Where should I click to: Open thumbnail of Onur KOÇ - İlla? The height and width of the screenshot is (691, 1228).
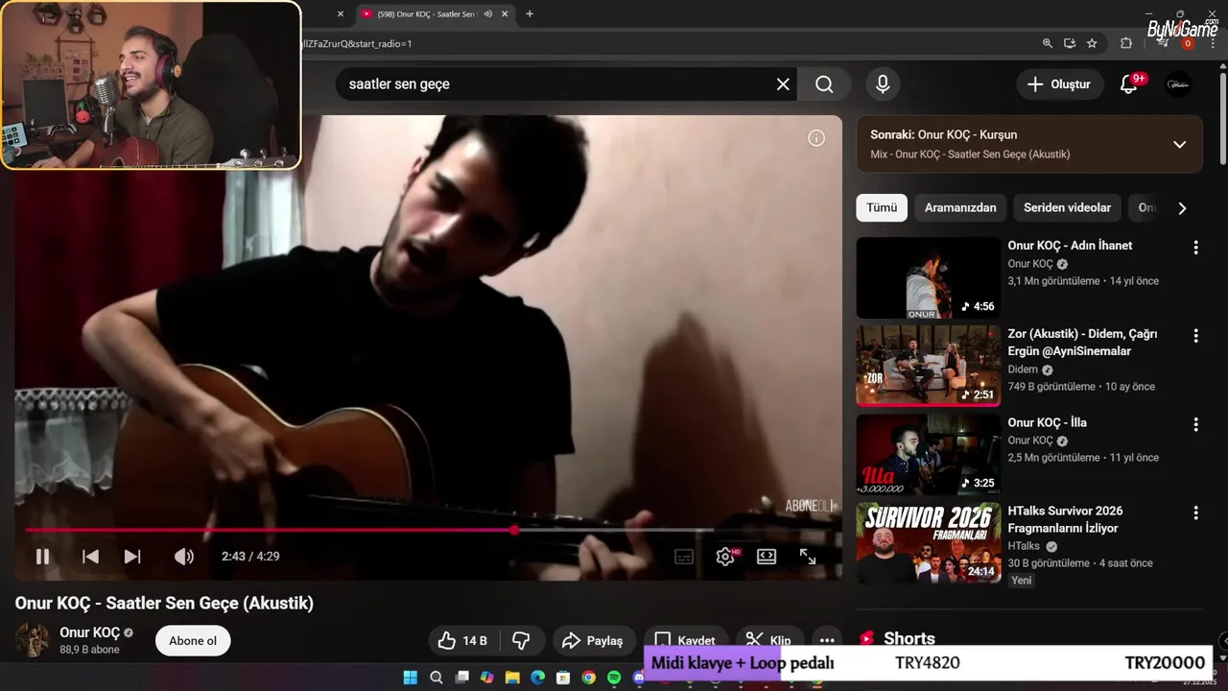928,455
